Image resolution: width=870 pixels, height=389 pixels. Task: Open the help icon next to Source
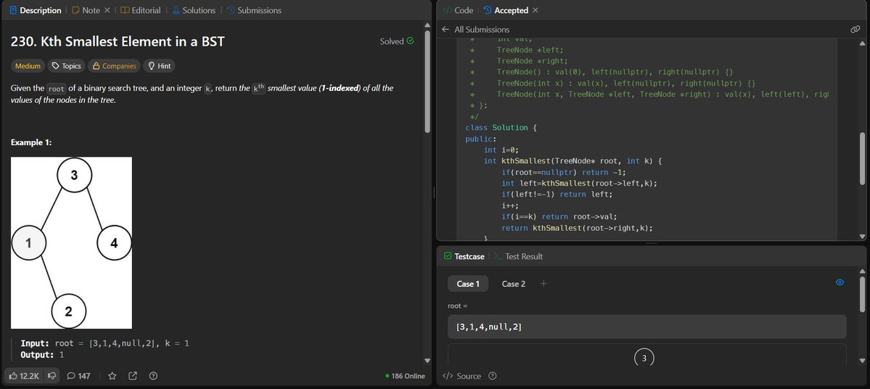[492, 376]
